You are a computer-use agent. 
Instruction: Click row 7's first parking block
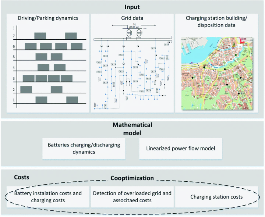click(x=40, y=36)
